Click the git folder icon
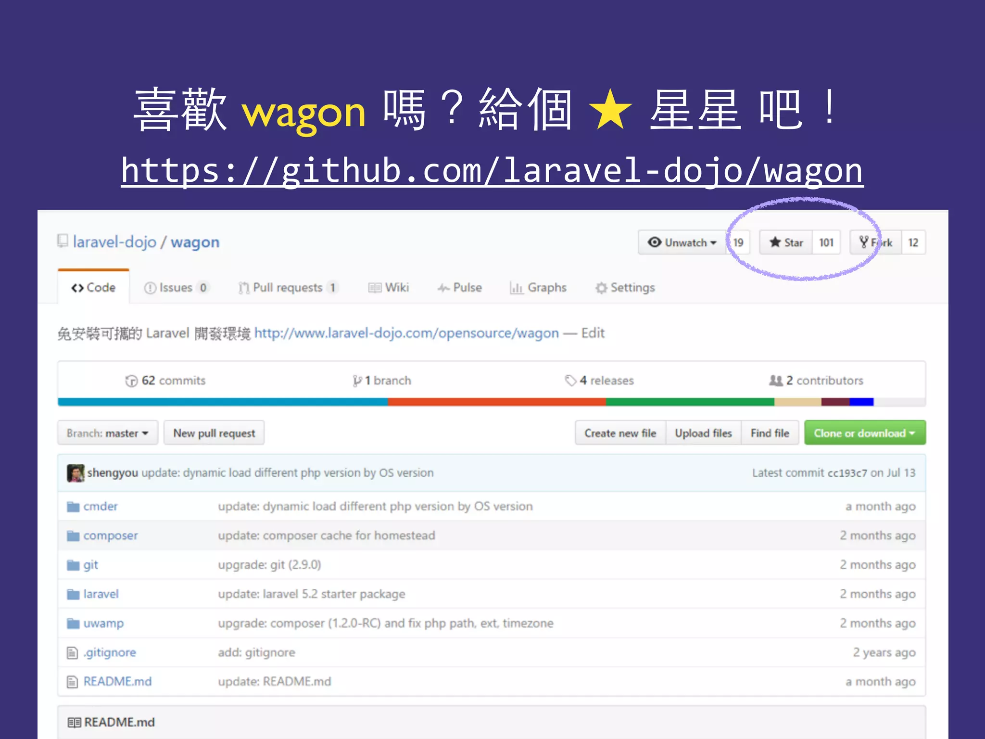 (x=73, y=565)
